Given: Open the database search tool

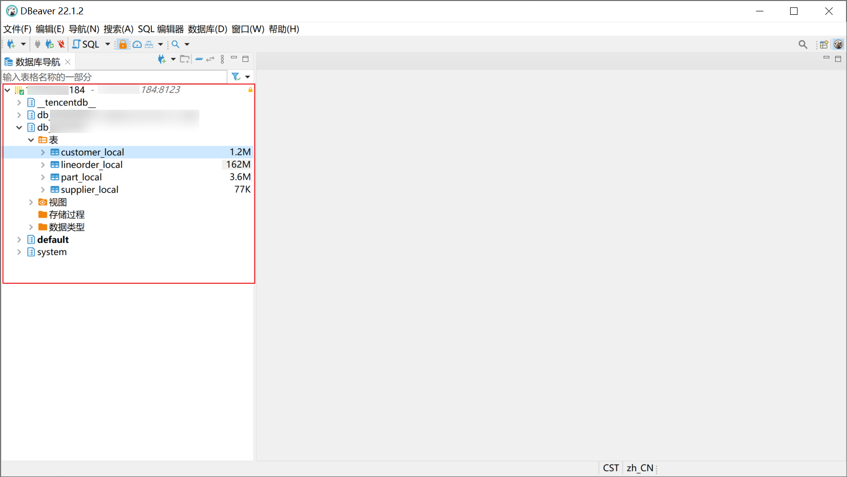Looking at the screenshot, I should coord(176,44).
